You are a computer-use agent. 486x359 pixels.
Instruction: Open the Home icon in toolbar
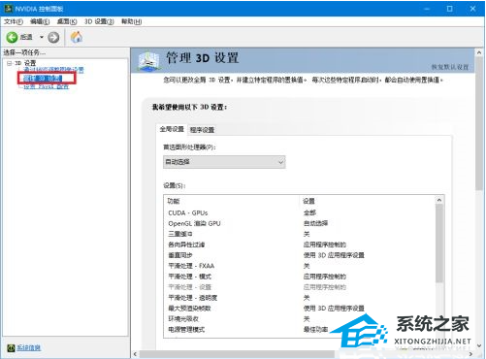click(x=77, y=37)
